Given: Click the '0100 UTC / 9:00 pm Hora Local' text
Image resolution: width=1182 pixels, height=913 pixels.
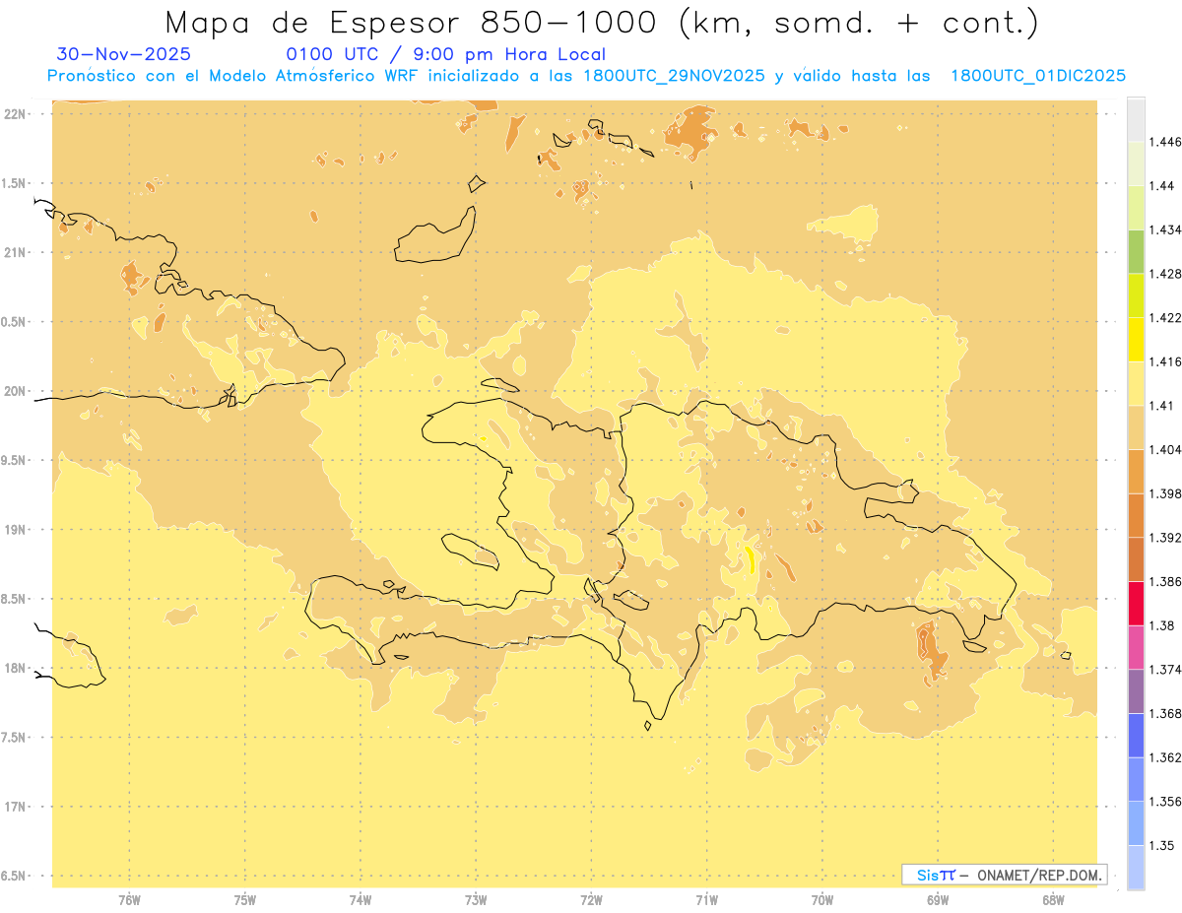Looking at the screenshot, I should tap(445, 55).
